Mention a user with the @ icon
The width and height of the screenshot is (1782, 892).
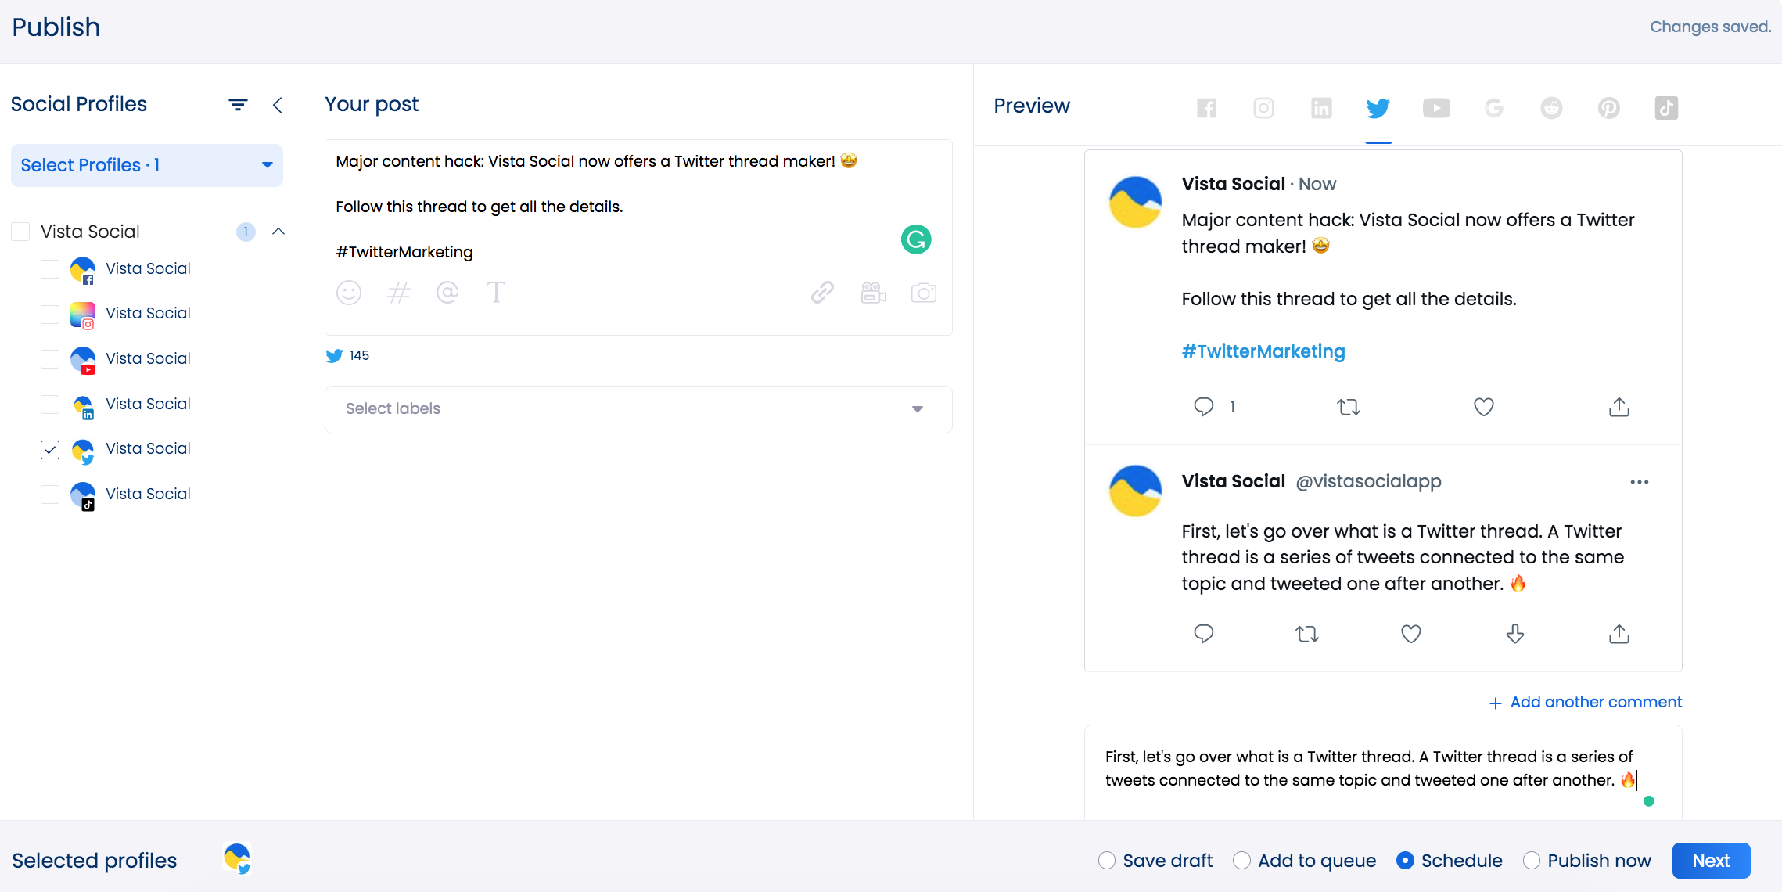pos(447,293)
